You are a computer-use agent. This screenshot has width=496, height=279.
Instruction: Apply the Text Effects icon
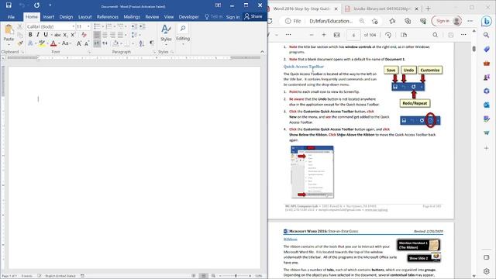coord(30,43)
